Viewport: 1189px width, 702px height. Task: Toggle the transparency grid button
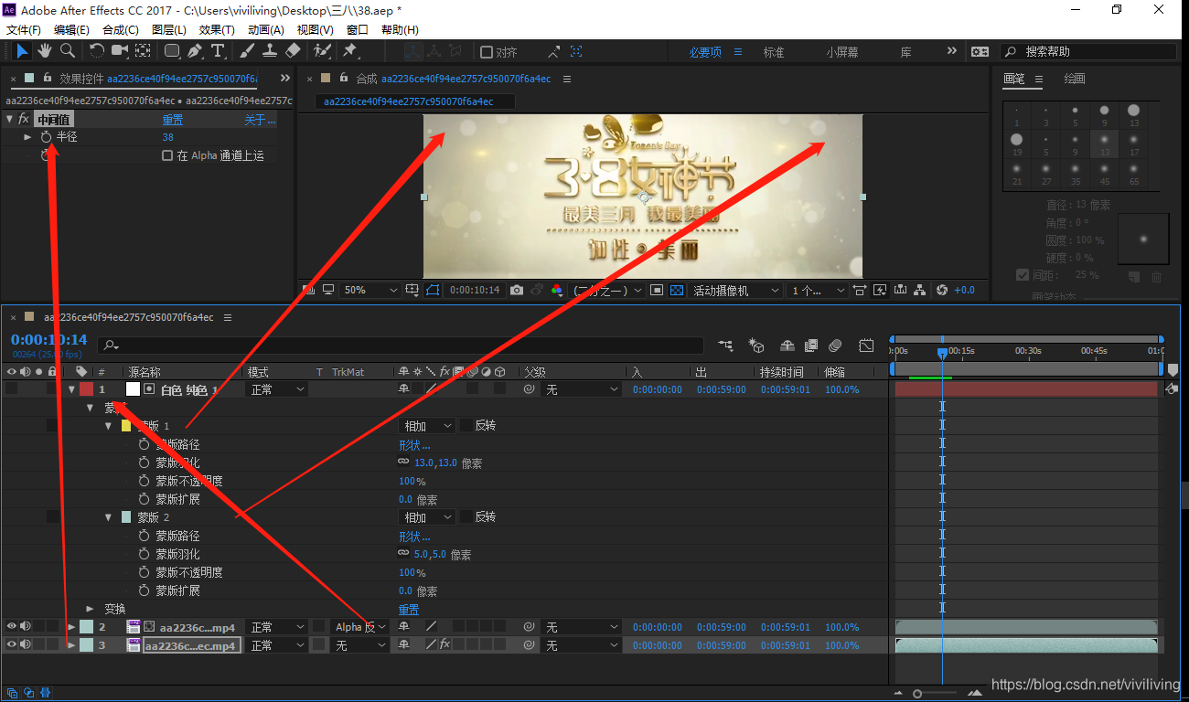(677, 290)
